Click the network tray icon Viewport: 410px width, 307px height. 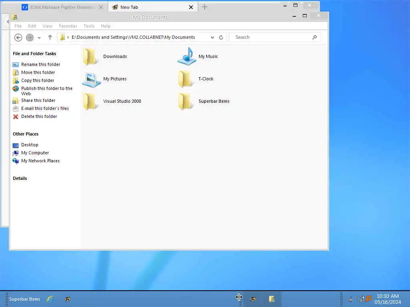tap(361, 299)
